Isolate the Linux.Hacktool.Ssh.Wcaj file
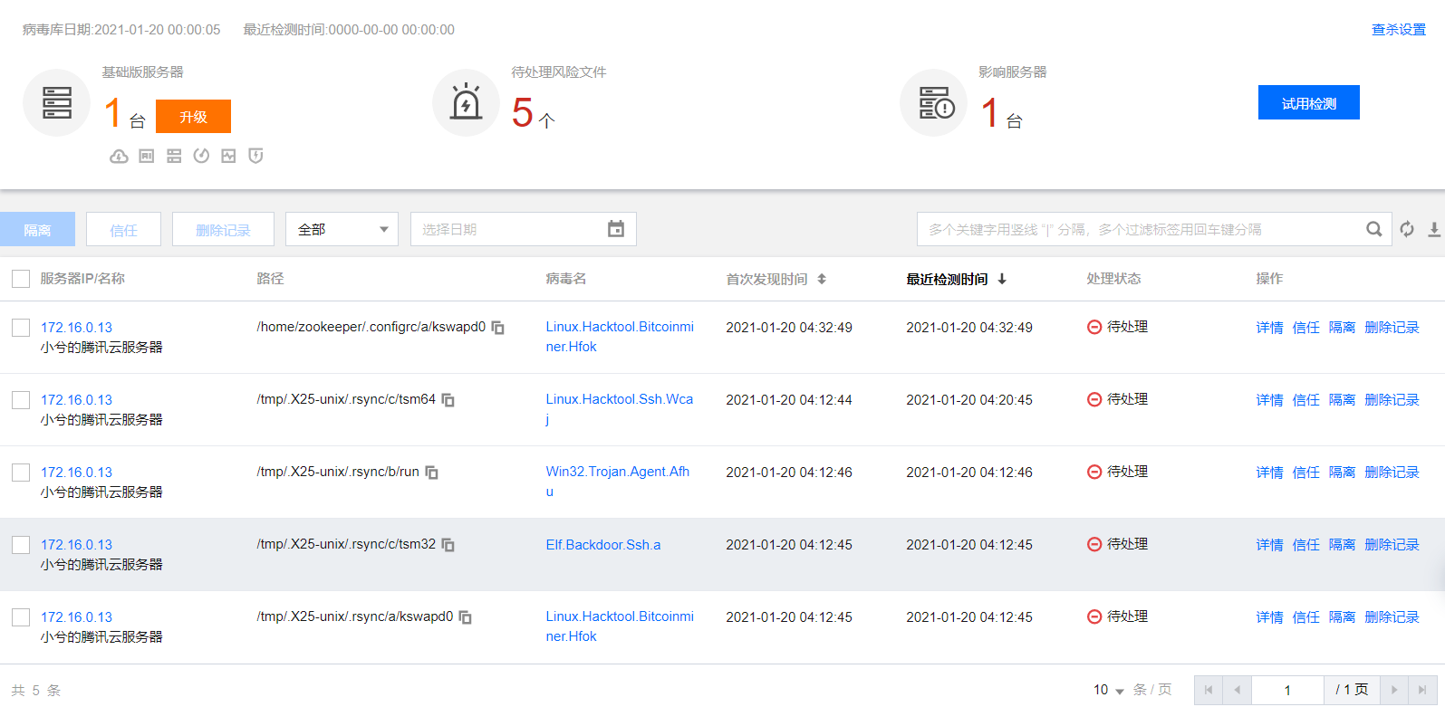1445x726 pixels. (x=1342, y=400)
